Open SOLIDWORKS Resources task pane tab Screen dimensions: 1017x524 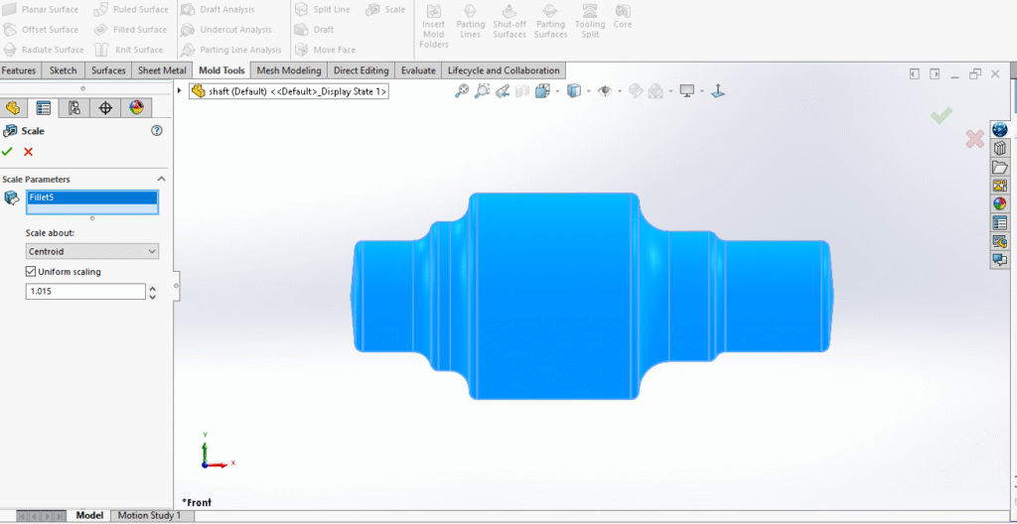(x=999, y=129)
